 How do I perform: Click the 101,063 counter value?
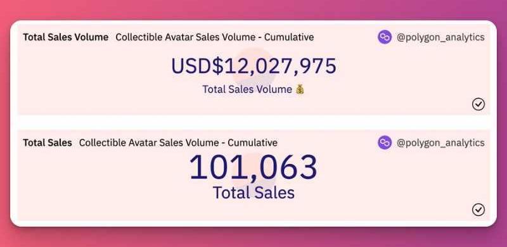click(x=253, y=167)
